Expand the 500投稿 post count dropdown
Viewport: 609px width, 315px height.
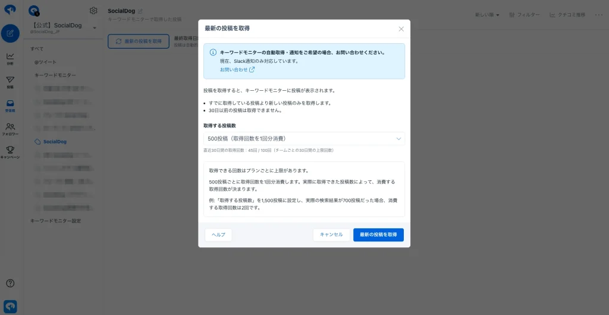[x=304, y=139]
